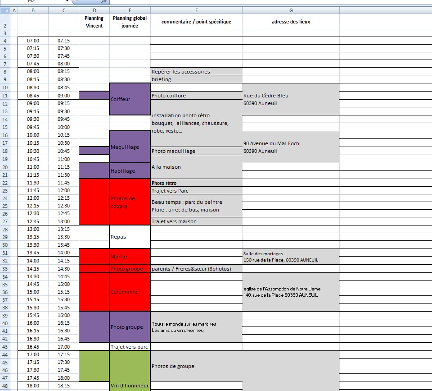
Task: Click the Select All corner triangle
Action: click(x=5, y=10)
